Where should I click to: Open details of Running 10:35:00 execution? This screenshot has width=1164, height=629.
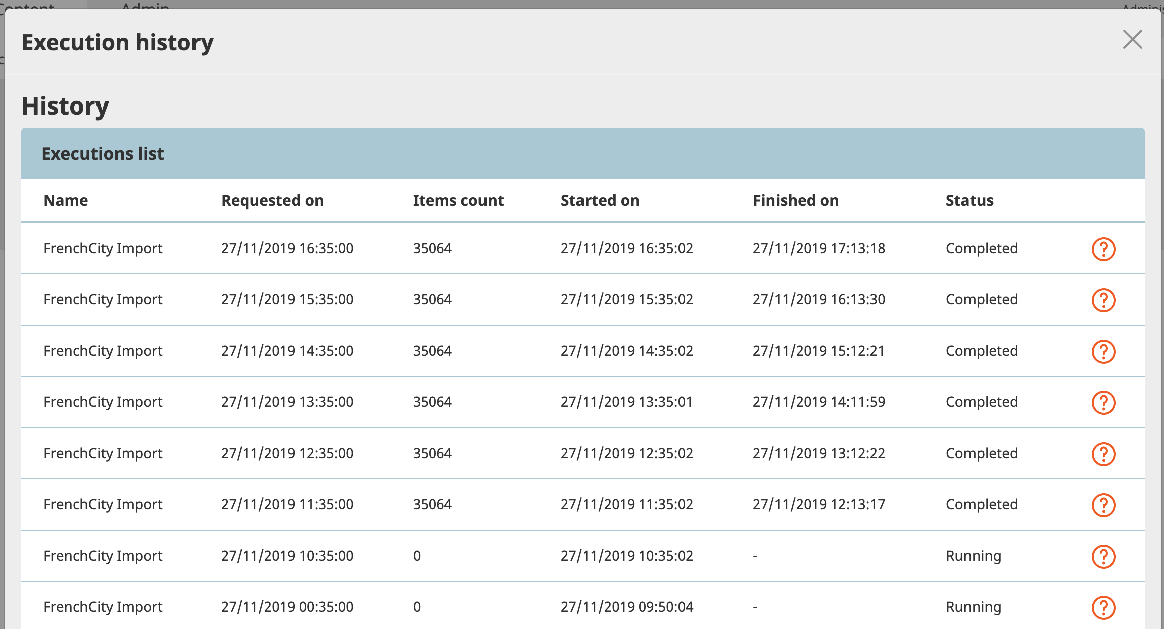[1103, 556]
